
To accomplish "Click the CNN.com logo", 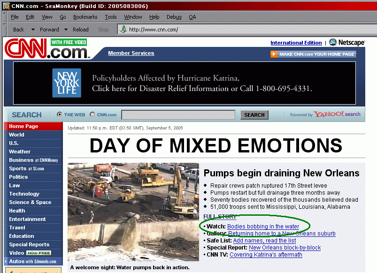I will pos(47,48).
